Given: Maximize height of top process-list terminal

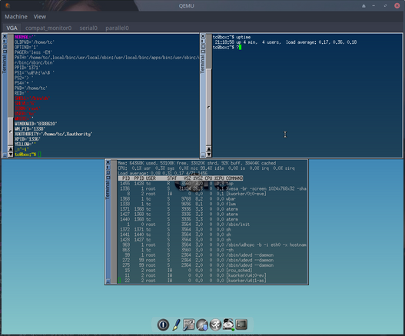Looking at the screenshot, I should pos(108,172).
